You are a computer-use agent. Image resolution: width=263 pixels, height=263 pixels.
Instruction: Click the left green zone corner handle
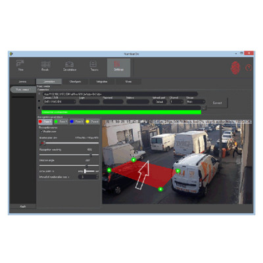click(109, 170)
